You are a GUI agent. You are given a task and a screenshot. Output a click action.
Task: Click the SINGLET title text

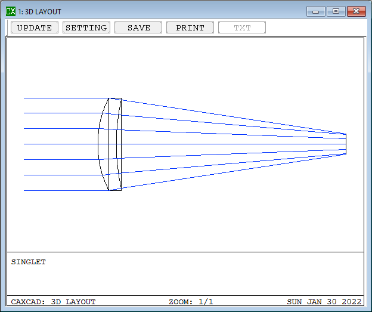click(29, 262)
